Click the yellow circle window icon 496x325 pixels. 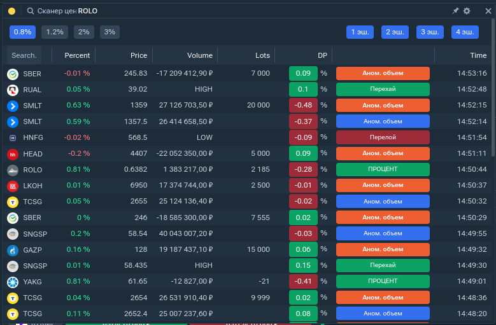click(11, 11)
